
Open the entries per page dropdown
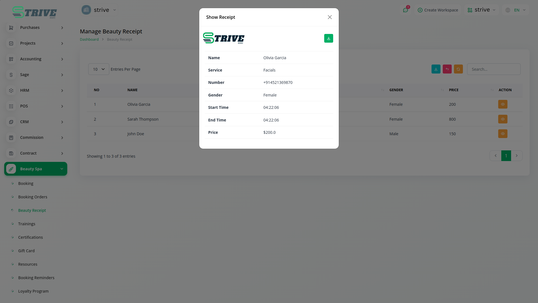tap(99, 69)
